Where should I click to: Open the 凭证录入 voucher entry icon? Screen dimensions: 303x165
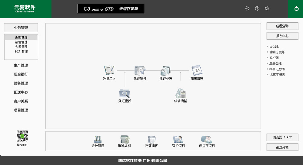109,71
